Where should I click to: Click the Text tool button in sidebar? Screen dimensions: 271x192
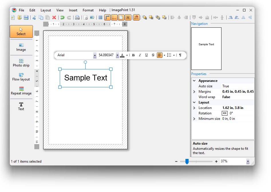21,106
